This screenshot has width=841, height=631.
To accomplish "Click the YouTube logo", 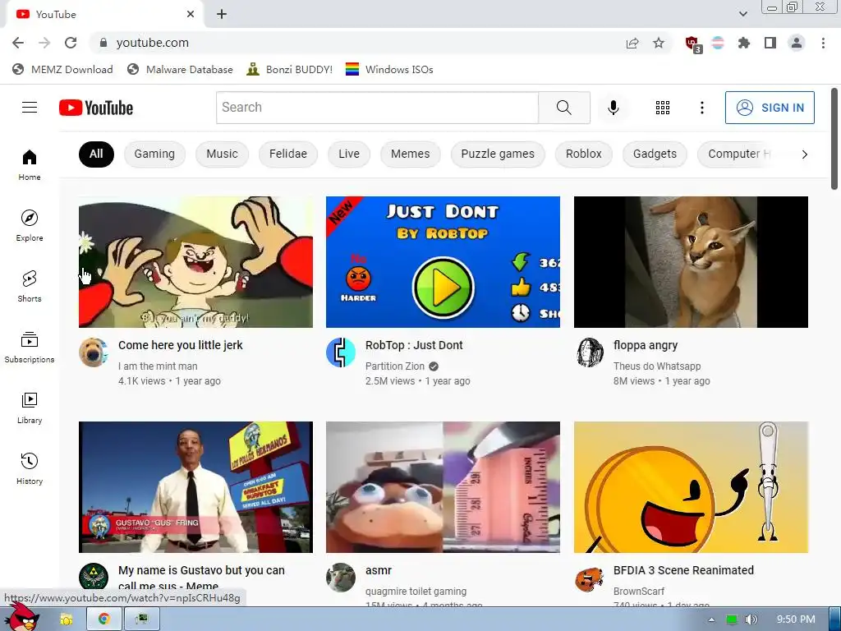I will [96, 108].
